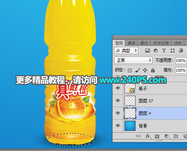The image size is (187, 151).
Task: Select 图层 4 thumbnail
Action: [x=130, y=113]
